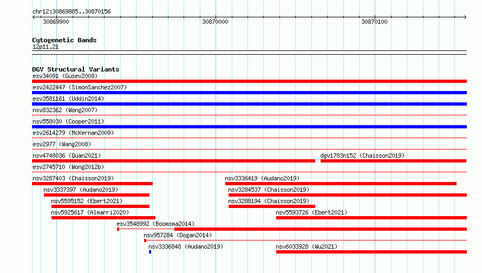
Task: Click the red bar under nsv3287403
Action: point(92,184)
